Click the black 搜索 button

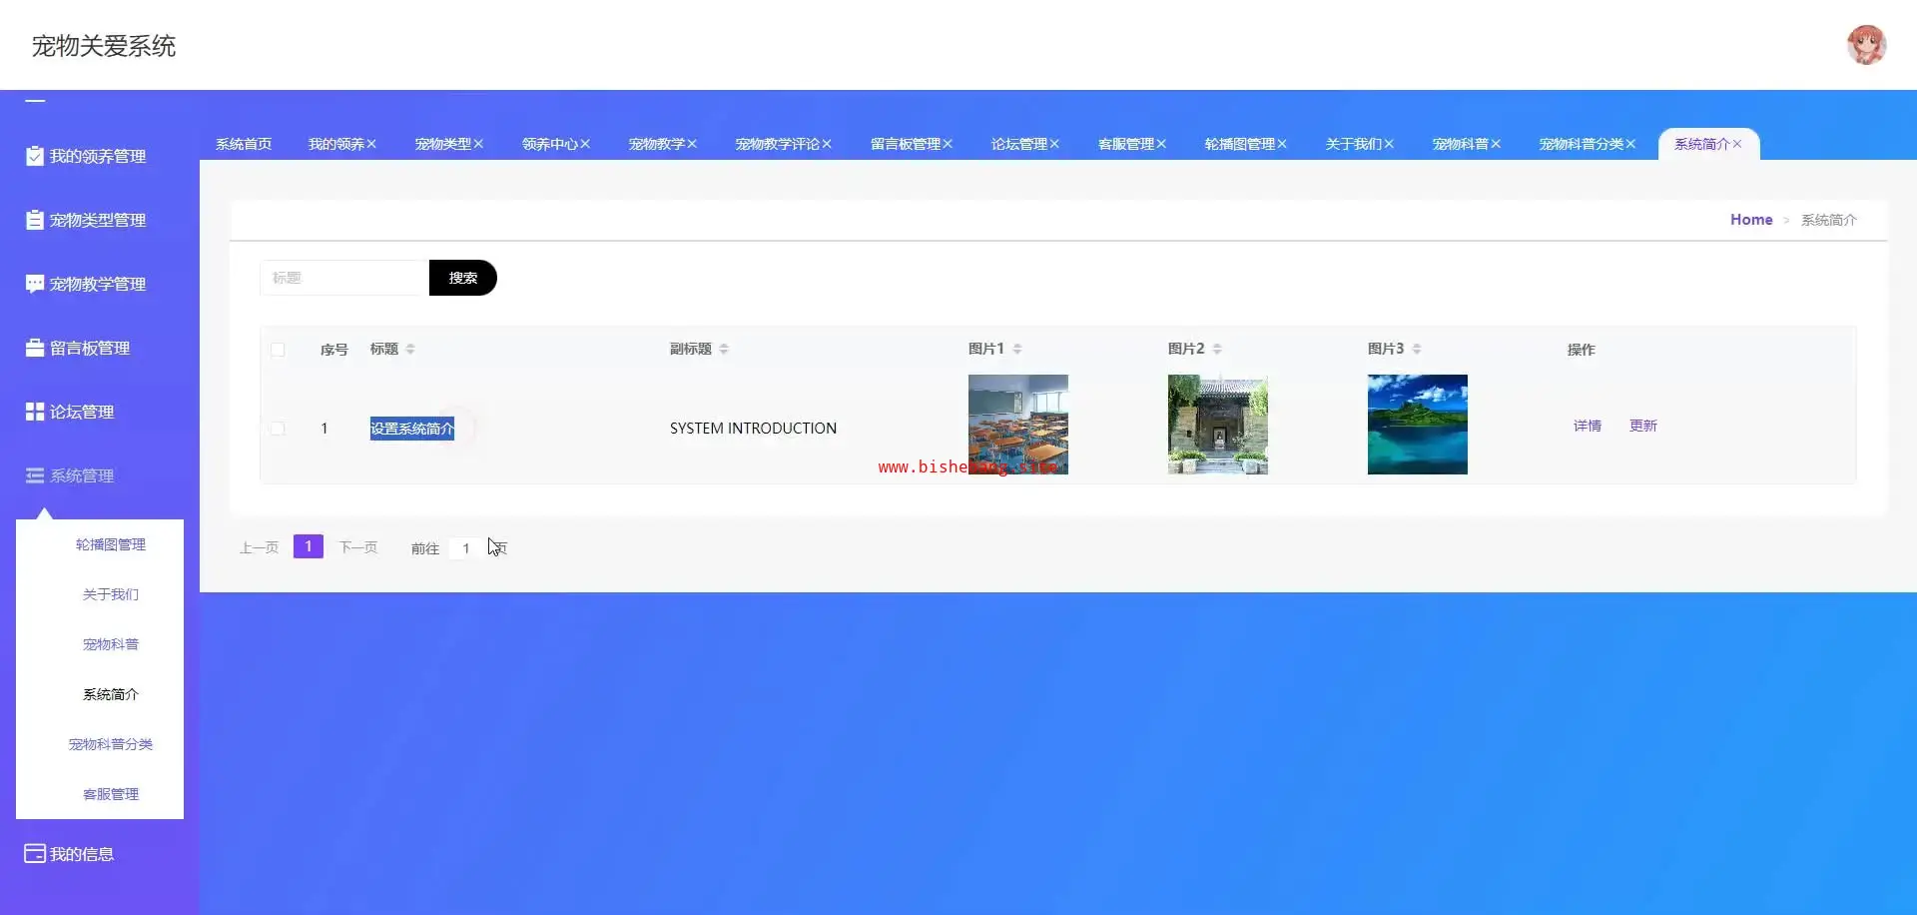[463, 278]
